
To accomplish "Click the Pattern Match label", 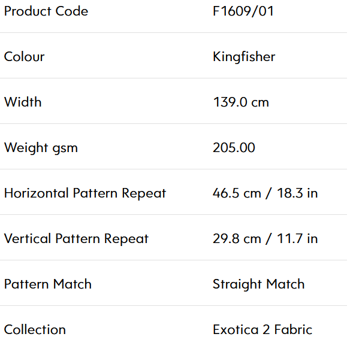I will click(48, 284).
